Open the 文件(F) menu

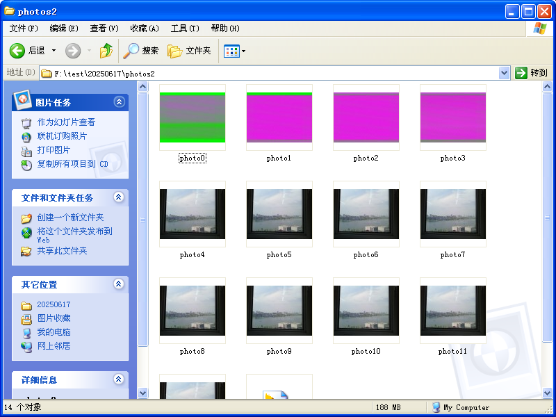click(x=24, y=28)
